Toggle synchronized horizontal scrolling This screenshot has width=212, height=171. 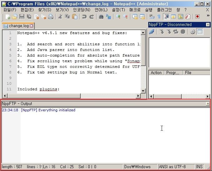click(142, 17)
